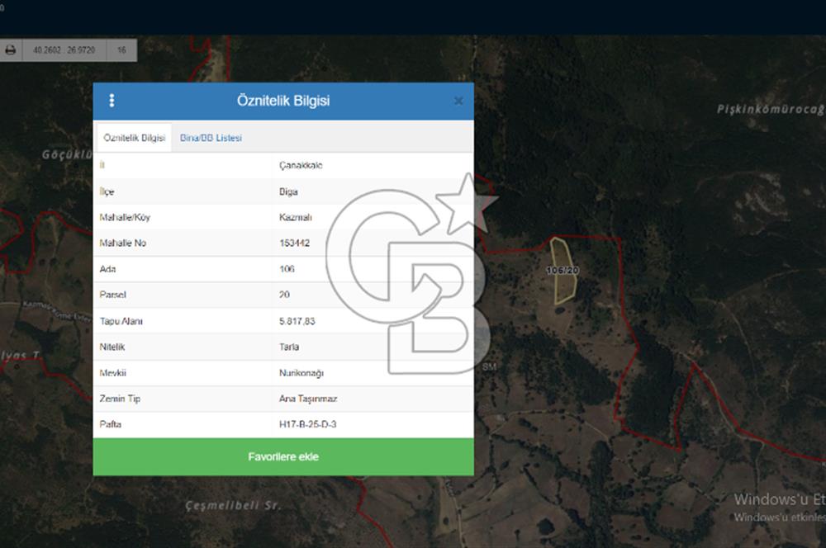826x548 pixels.
Task: Click the Mahalle No label
Action: coord(123,243)
